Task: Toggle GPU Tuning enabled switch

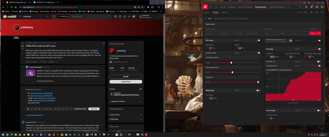Action: tap(258, 40)
